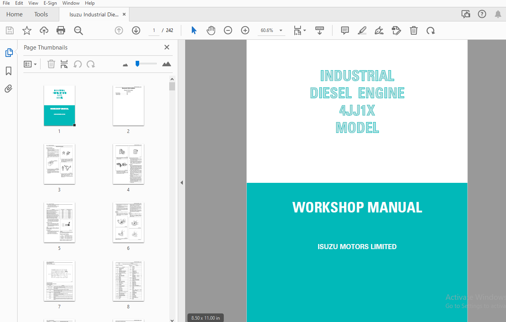Image resolution: width=506 pixels, height=322 pixels.
Task: Bookmark this file with the star icon
Action: click(x=27, y=30)
